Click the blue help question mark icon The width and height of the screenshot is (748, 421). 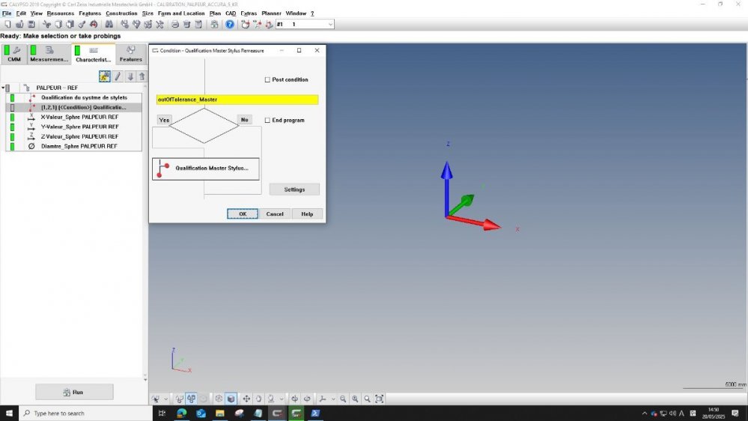[x=230, y=24]
